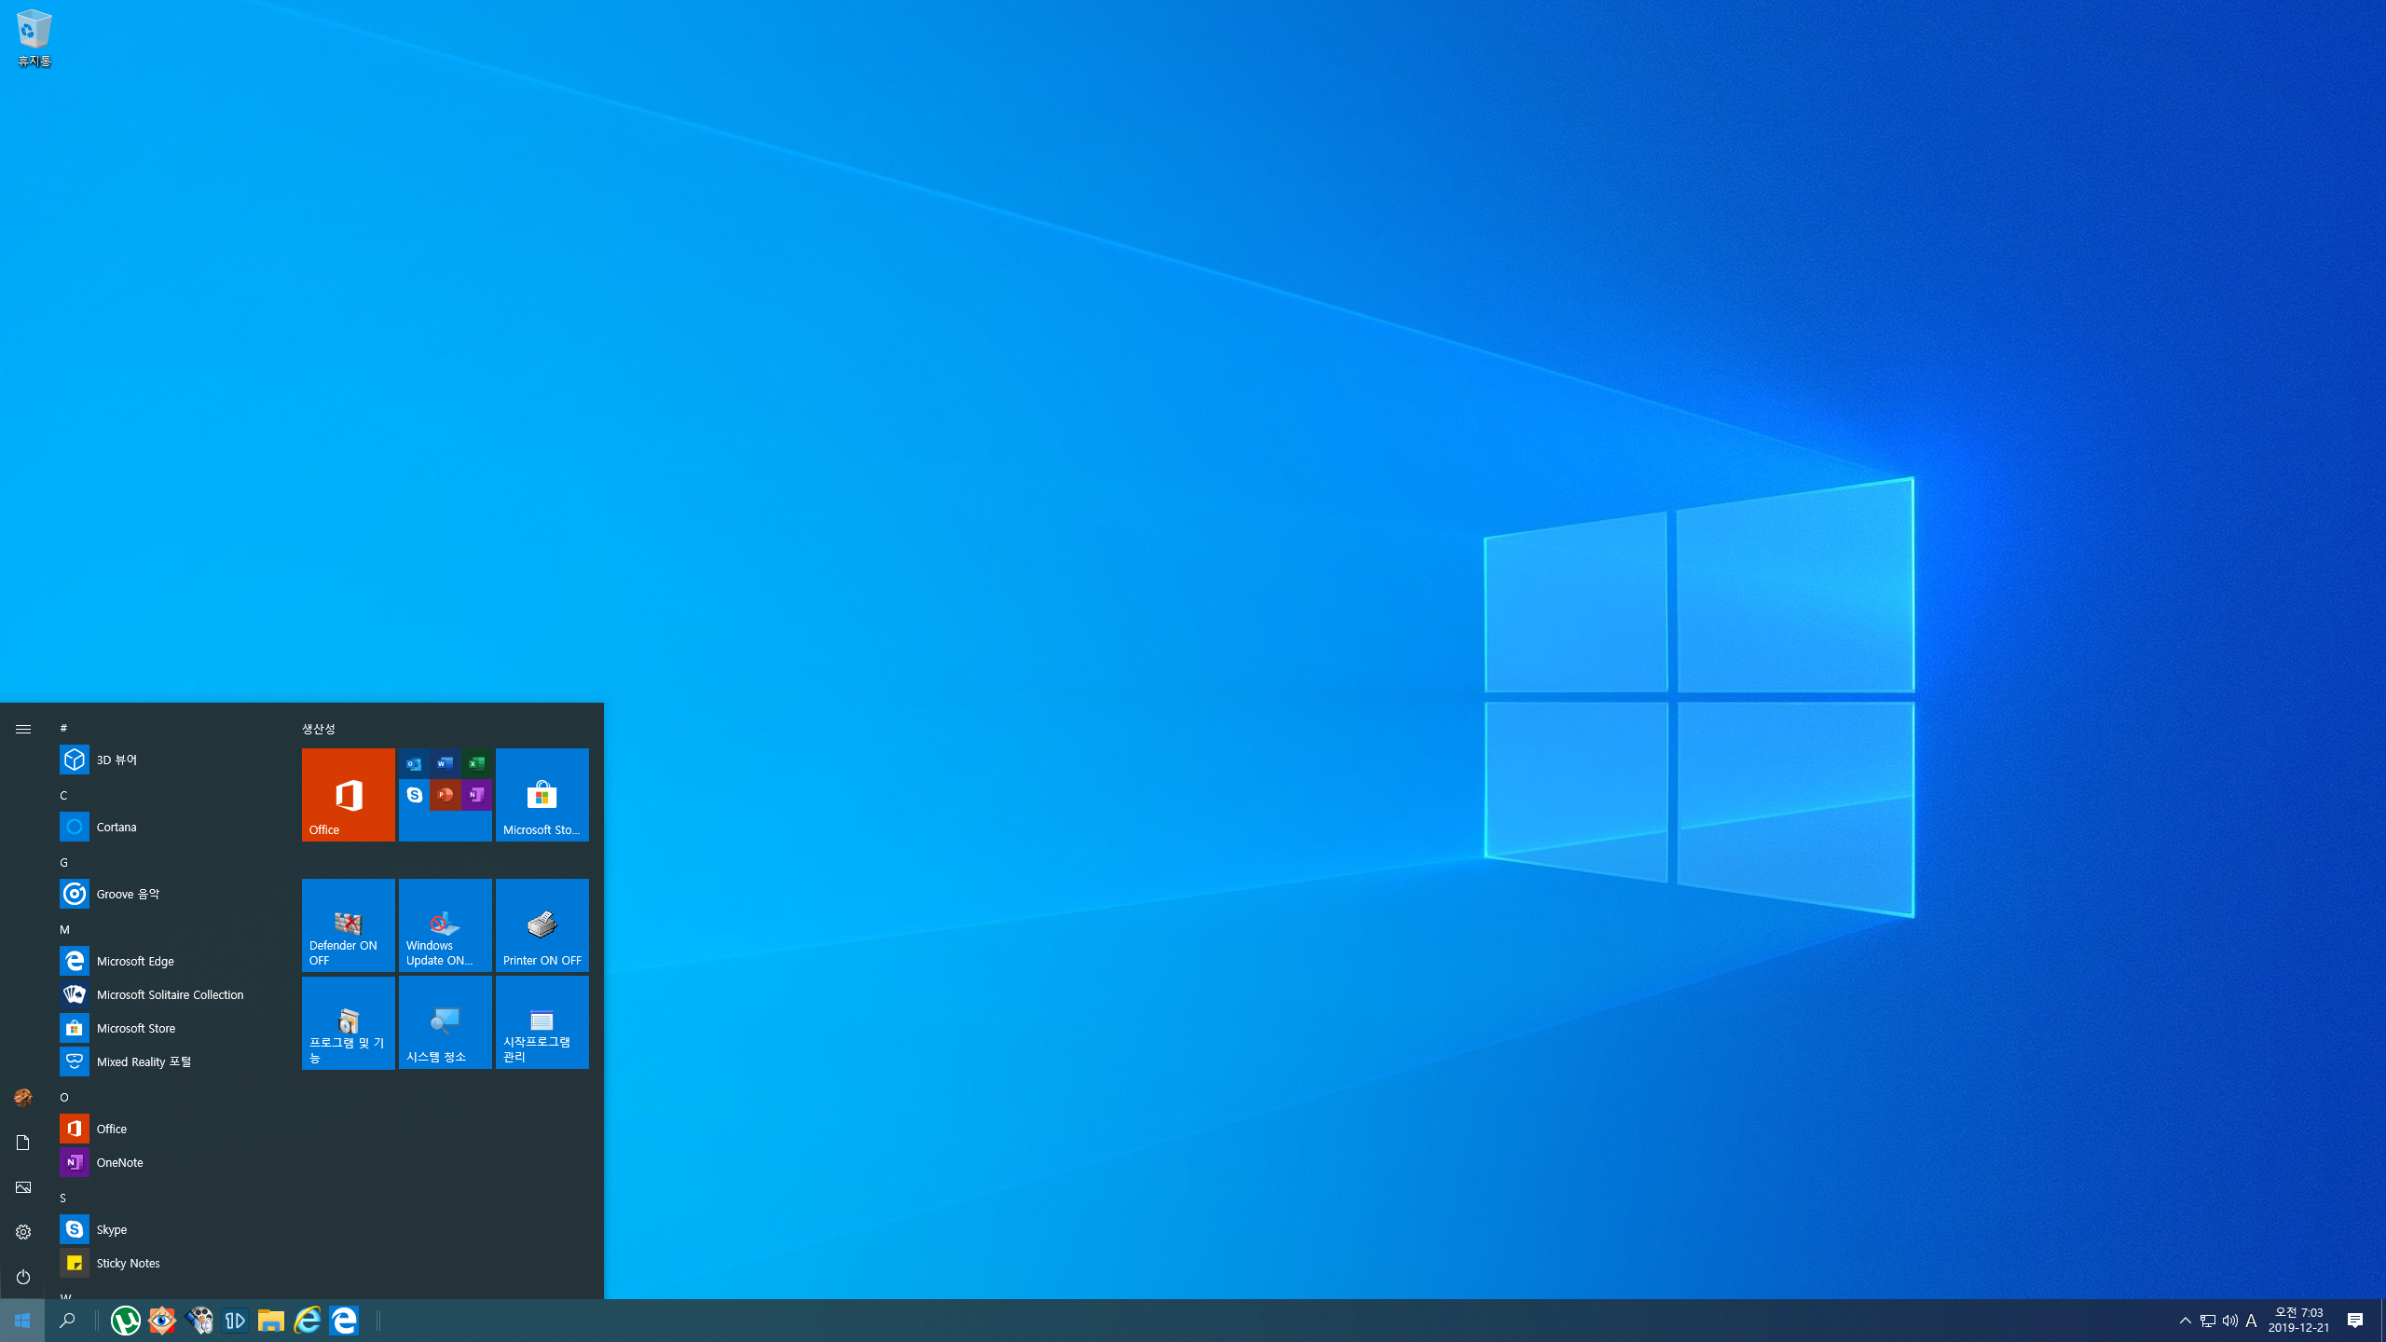Open Sticky Notes from app list
Image resolution: width=2386 pixels, height=1342 pixels.
coord(128,1263)
